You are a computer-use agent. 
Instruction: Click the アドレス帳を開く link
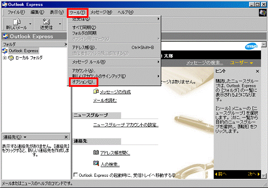point(115,153)
